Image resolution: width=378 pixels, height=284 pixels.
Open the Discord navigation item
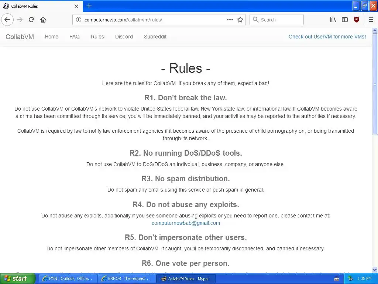(x=124, y=37)
